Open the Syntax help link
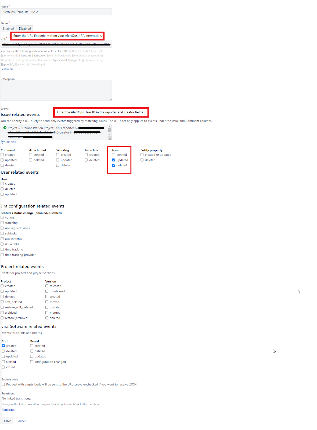Screen dimensions: 317x430 [9, 142]
